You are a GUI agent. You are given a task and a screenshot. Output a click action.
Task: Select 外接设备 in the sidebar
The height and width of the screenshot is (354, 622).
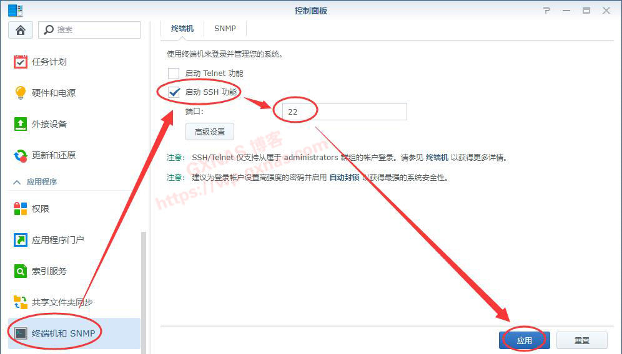(x=49, y=124)
